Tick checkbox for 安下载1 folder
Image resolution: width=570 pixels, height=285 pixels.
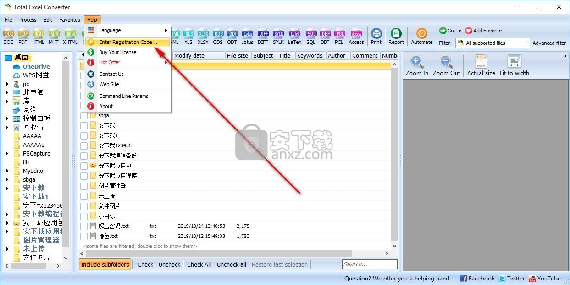(84, 135)
